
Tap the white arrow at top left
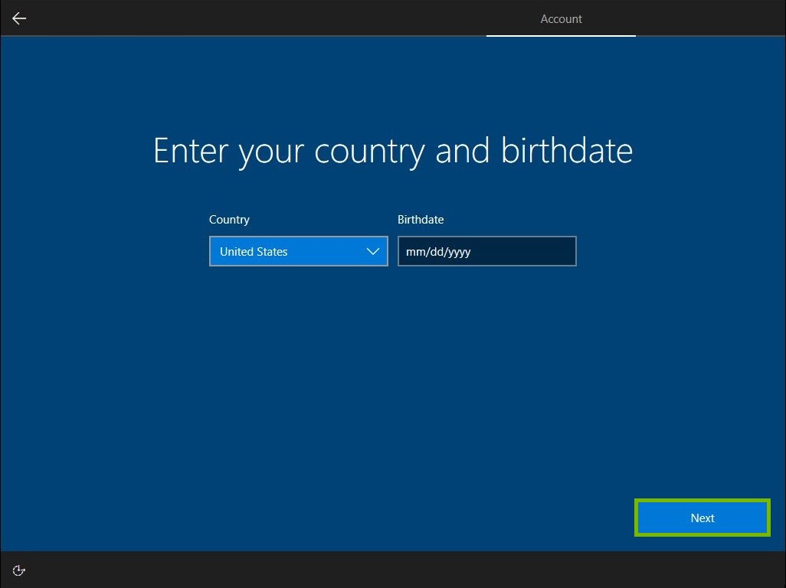click(x=18, y=18)
